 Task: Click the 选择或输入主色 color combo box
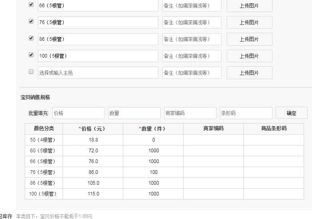(x=98, y=73)
